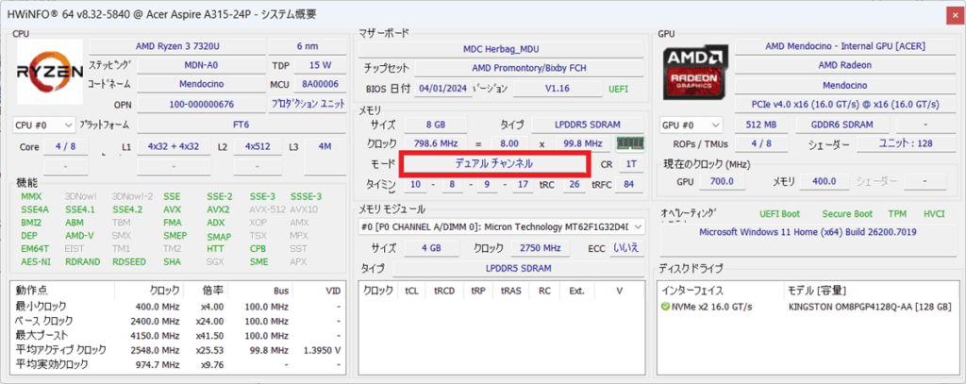Expand the GPU #0 selector dropdown

click(691, 125)
